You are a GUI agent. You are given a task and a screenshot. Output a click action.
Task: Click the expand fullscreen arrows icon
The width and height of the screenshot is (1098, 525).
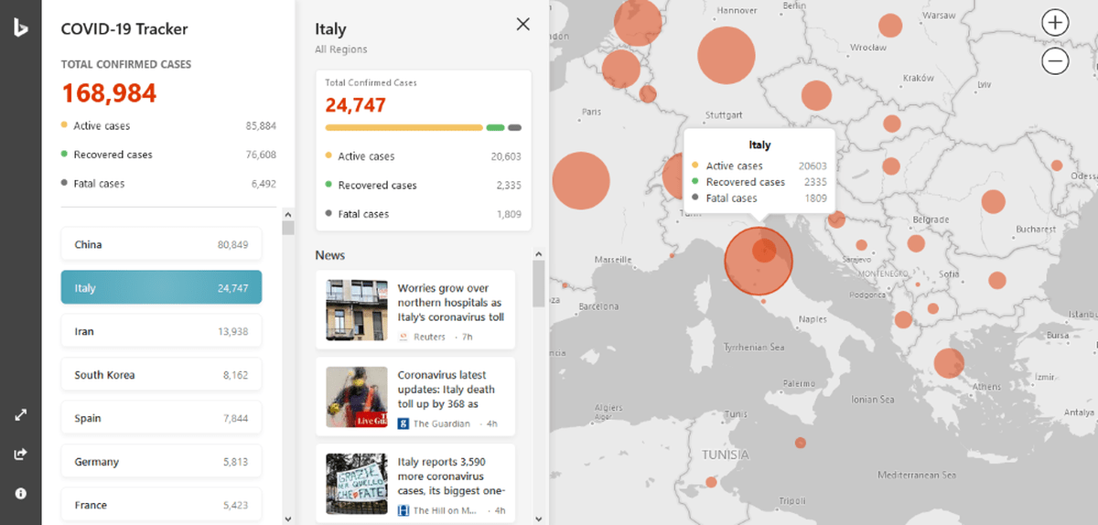(20, 414)
